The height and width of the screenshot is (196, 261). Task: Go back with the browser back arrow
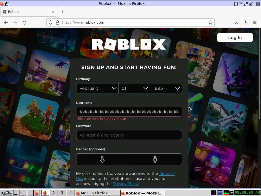(6, 22)
